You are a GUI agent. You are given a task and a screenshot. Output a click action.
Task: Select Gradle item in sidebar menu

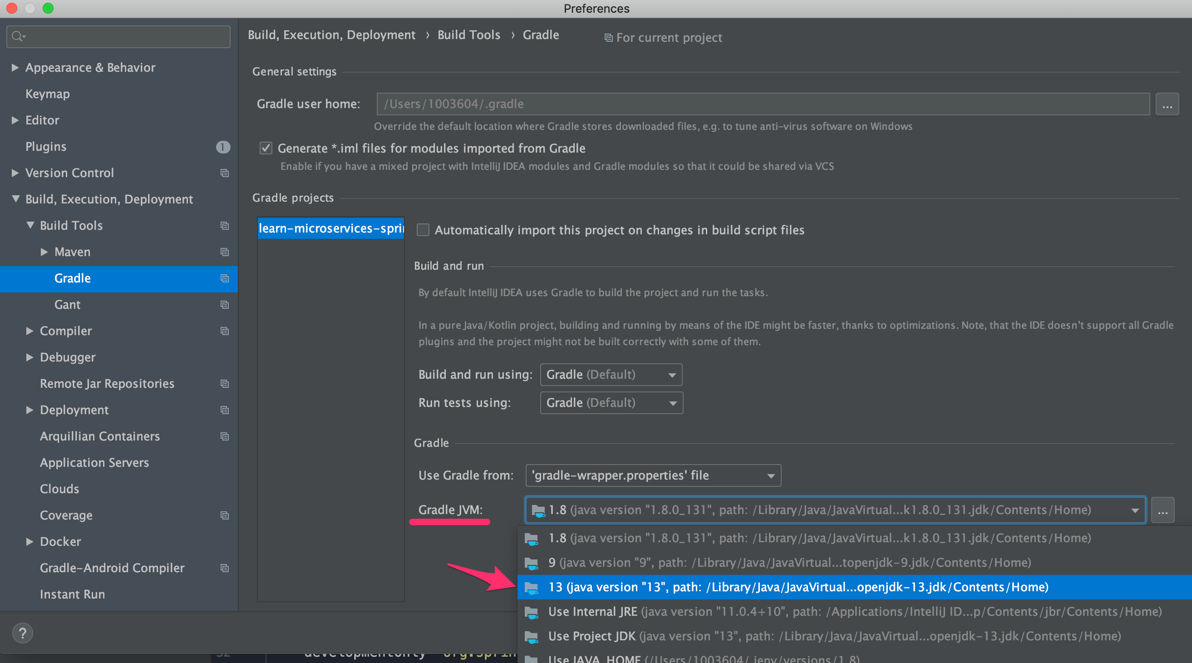tap(74, 277)
